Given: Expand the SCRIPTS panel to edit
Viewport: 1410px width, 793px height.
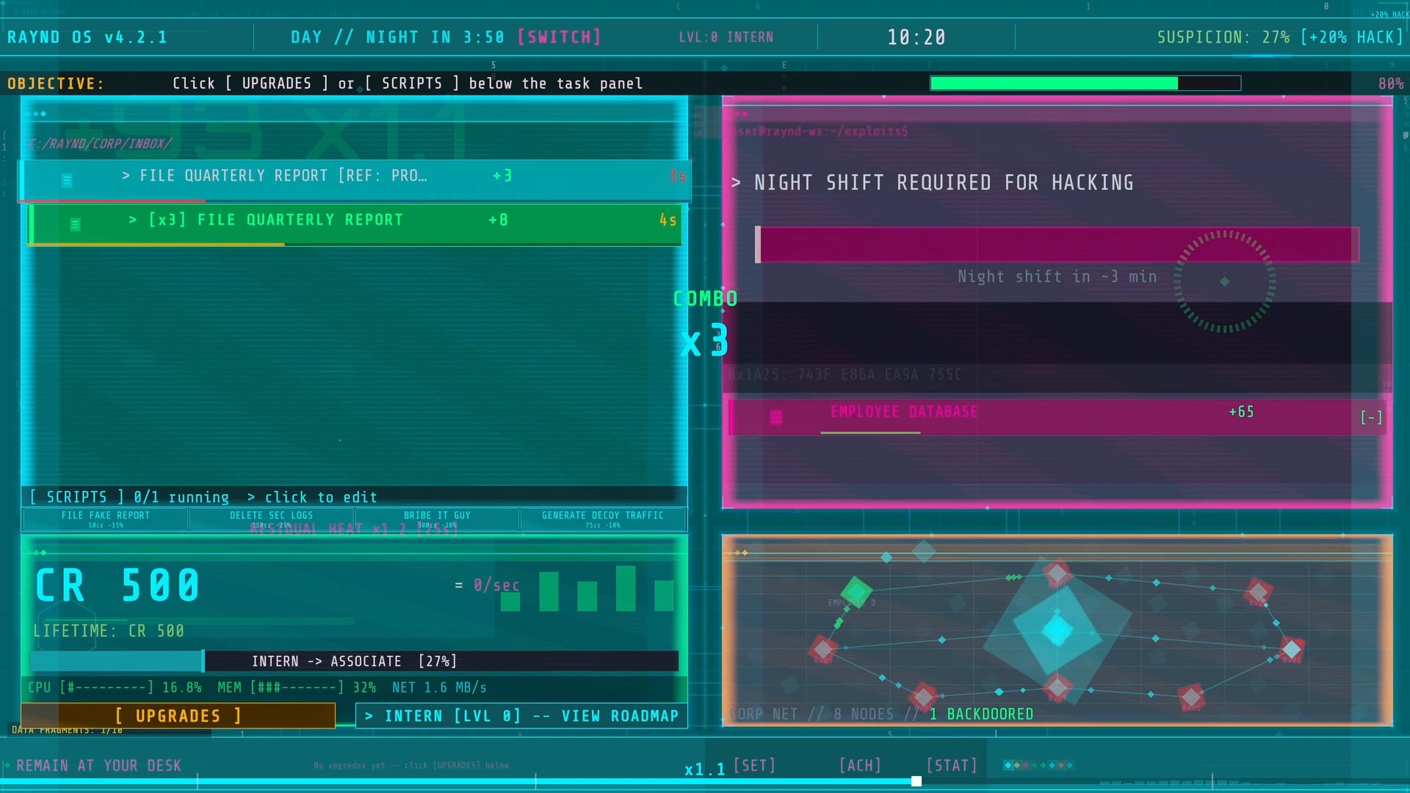Looking at the screenshot, I should 203,497.
